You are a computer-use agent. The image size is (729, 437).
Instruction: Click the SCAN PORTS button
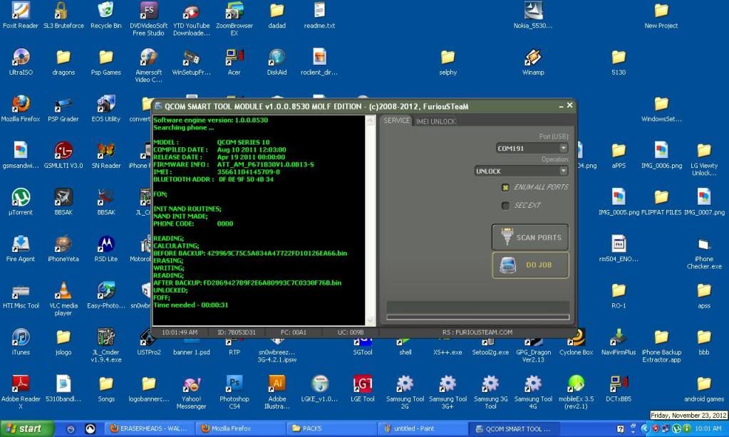530,237
